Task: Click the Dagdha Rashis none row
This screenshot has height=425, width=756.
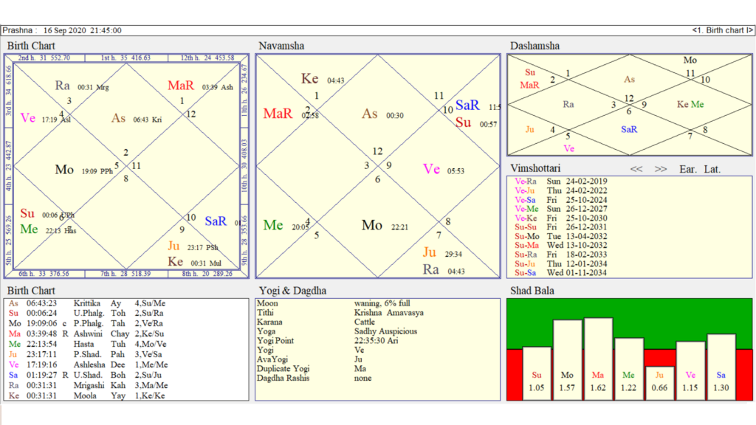Action: [x=315, y=378]
